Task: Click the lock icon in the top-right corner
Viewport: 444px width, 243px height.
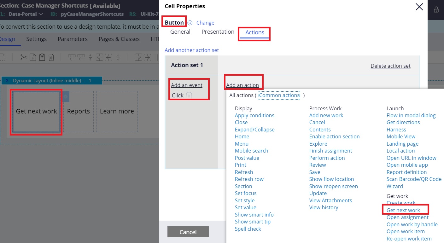Action: click(436, 9)
